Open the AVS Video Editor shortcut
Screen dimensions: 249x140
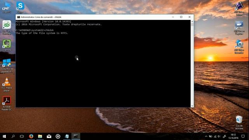click(x=239, y=9)
